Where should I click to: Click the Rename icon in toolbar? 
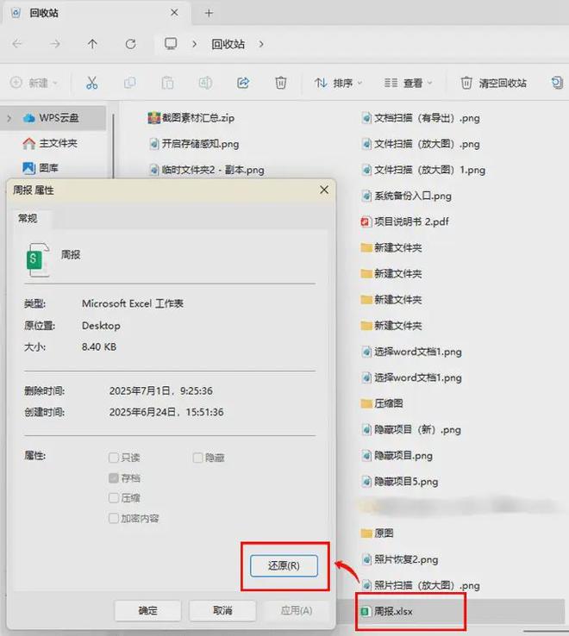pos(205,83)
